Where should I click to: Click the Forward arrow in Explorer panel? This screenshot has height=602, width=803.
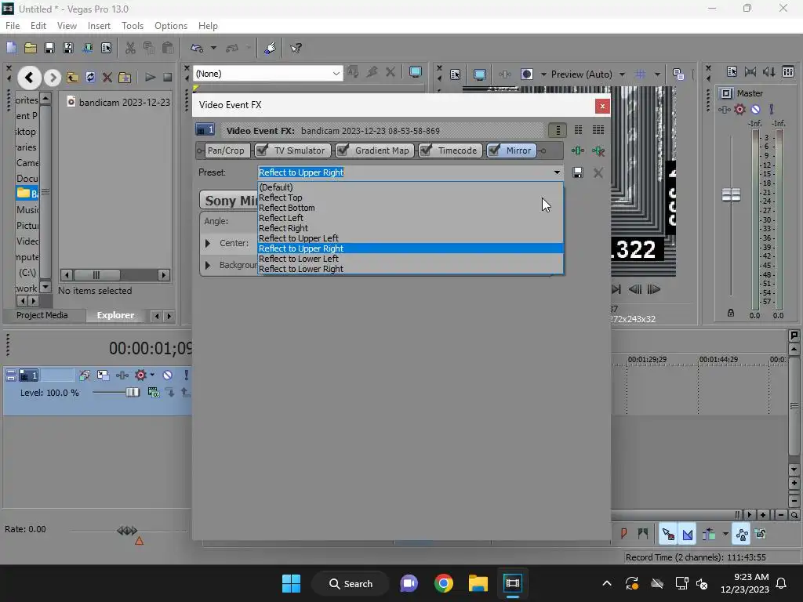pos(52,78)
